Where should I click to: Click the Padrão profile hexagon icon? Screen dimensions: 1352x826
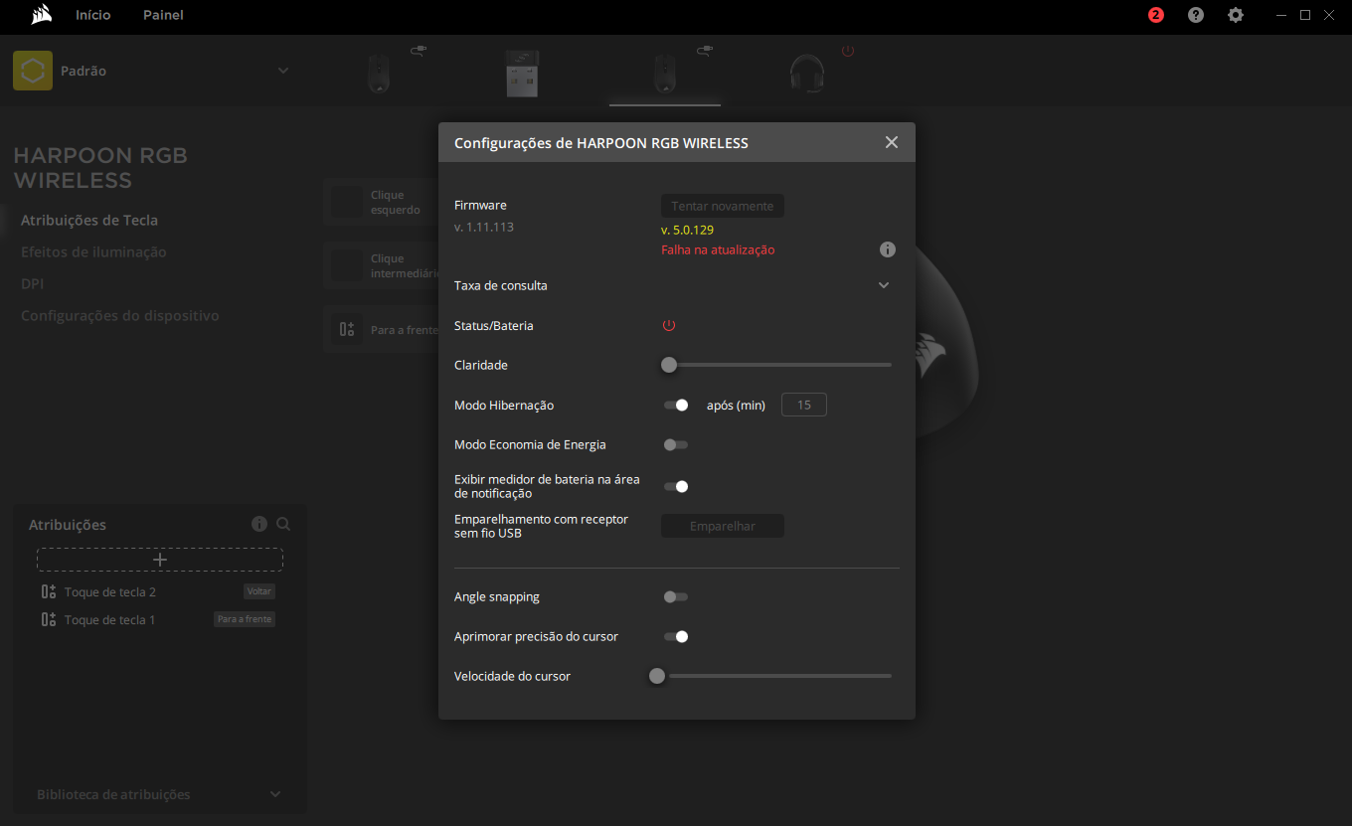33,71
